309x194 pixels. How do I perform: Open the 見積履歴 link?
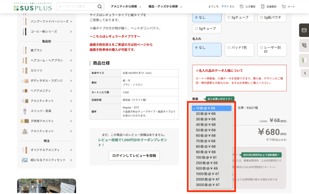271,7
